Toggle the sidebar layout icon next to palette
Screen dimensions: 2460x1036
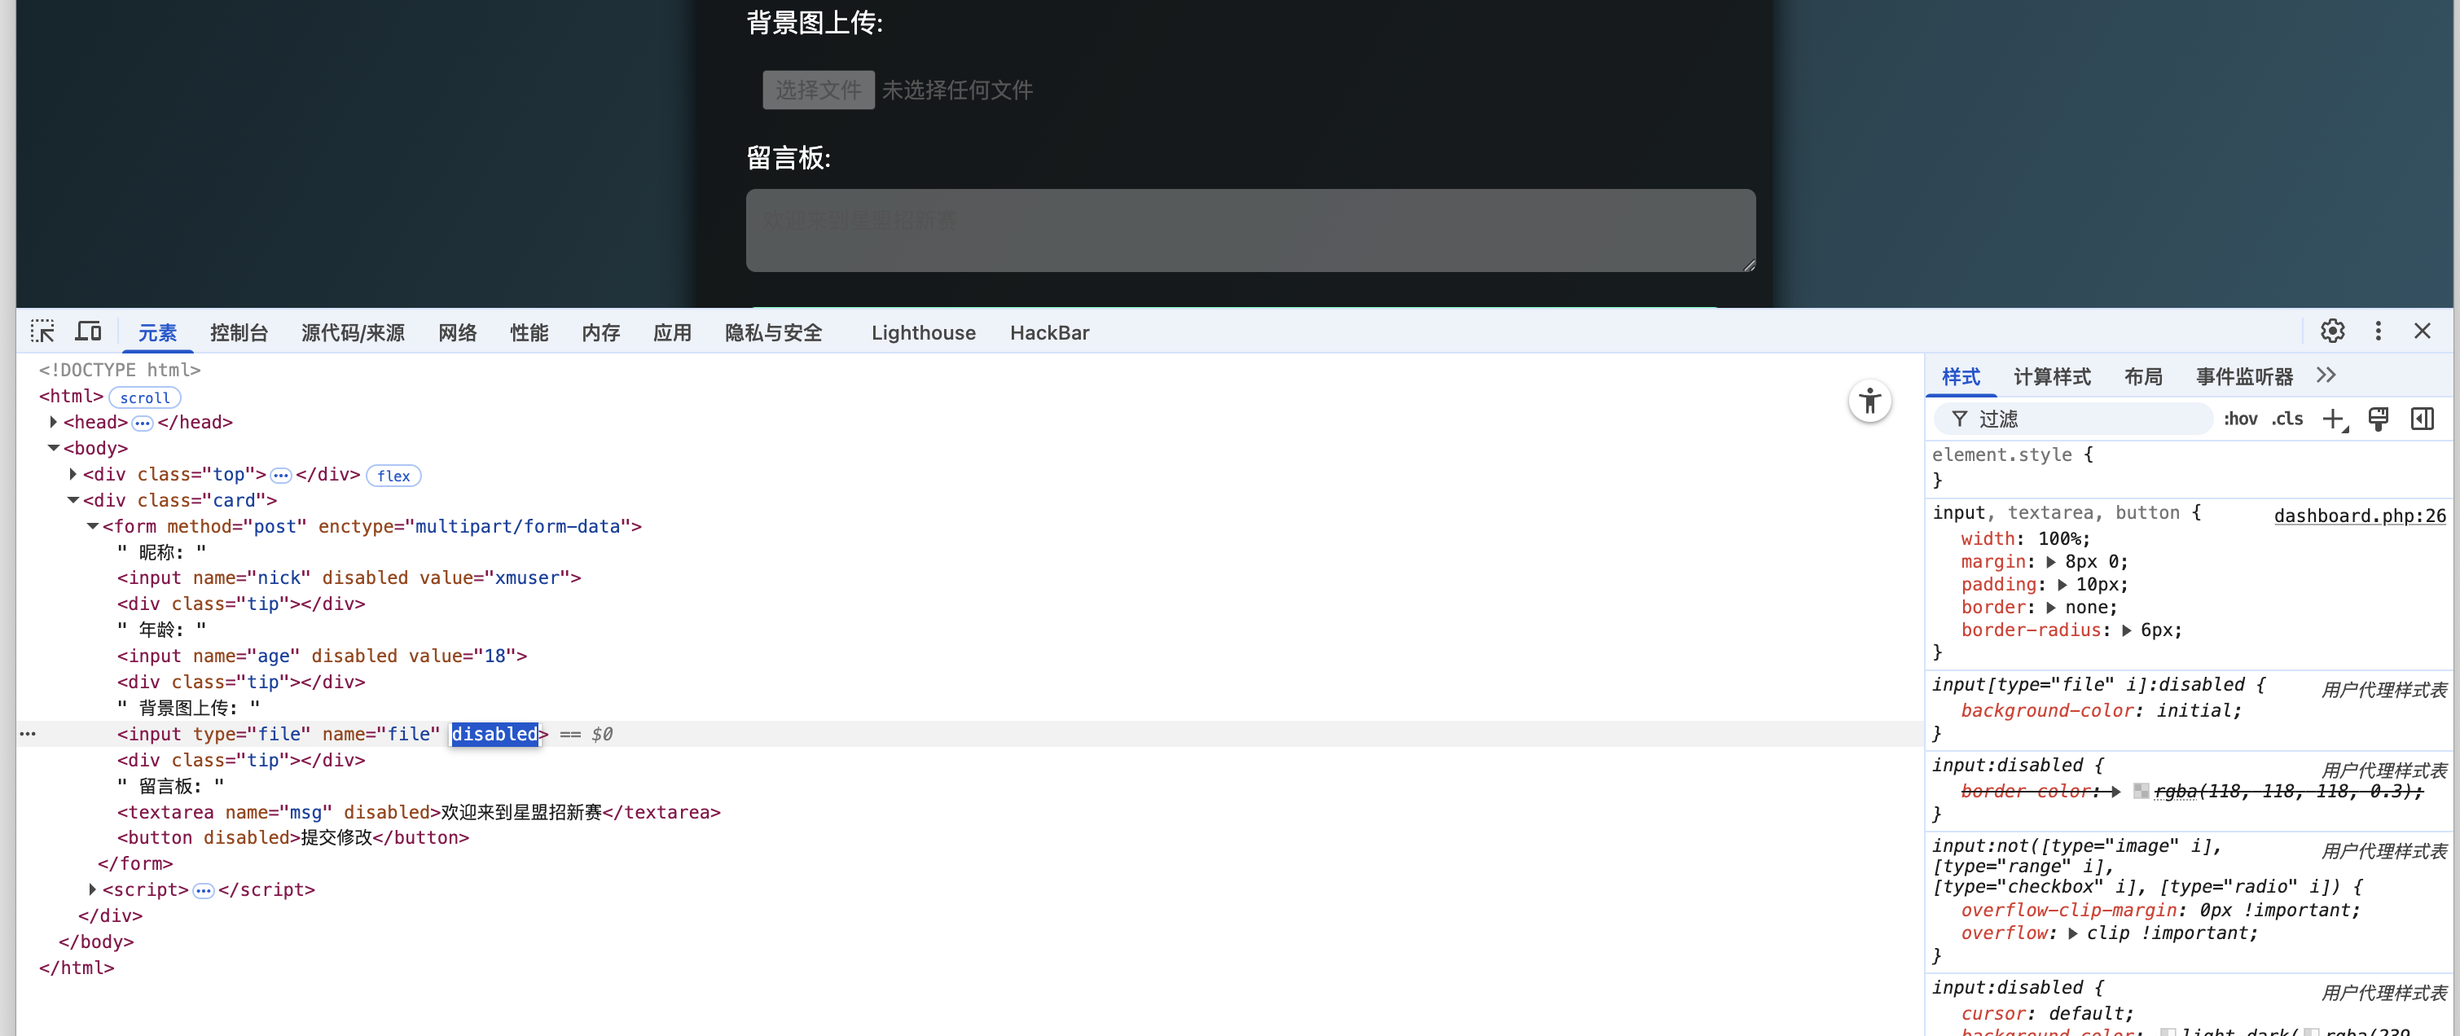[2423, 418]
